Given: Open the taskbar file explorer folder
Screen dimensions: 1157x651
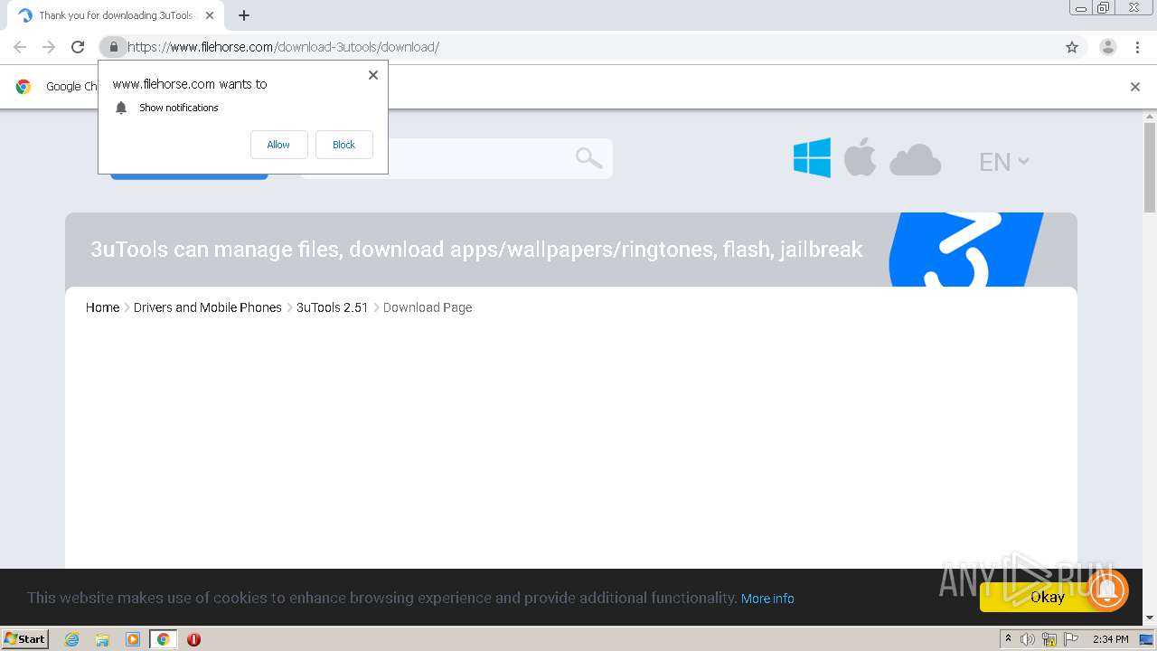Looking at the screenshot, I should click(102, 639).
